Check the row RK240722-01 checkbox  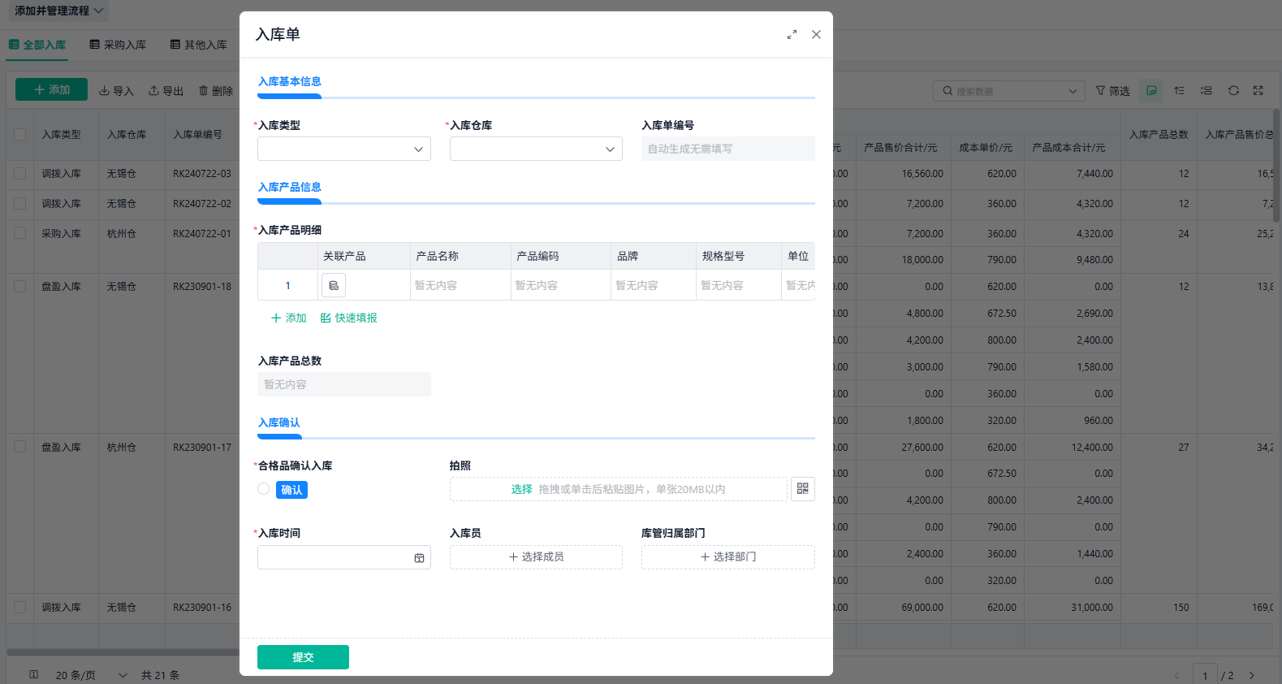click(20, 233)
